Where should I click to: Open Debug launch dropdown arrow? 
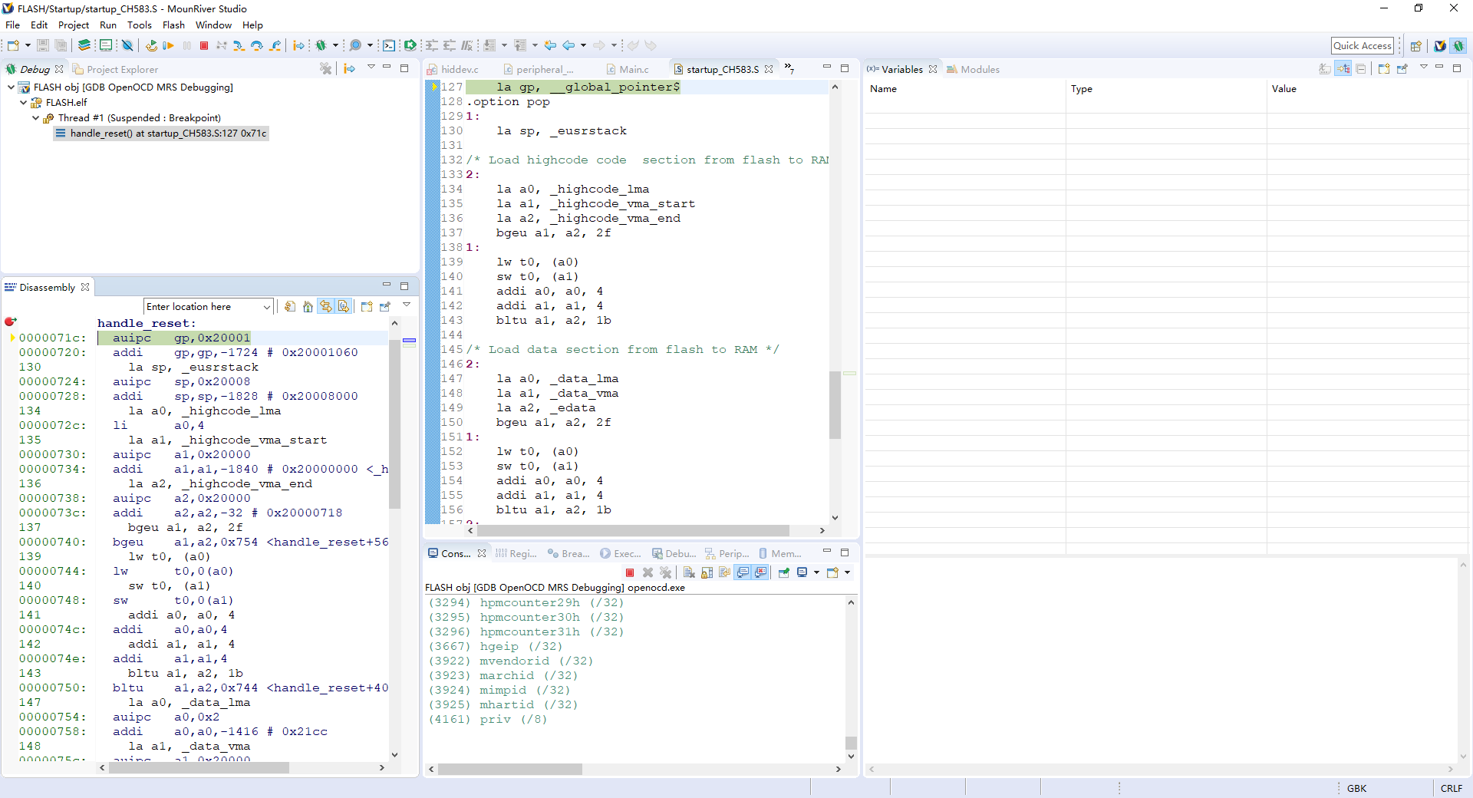(335, 45)
